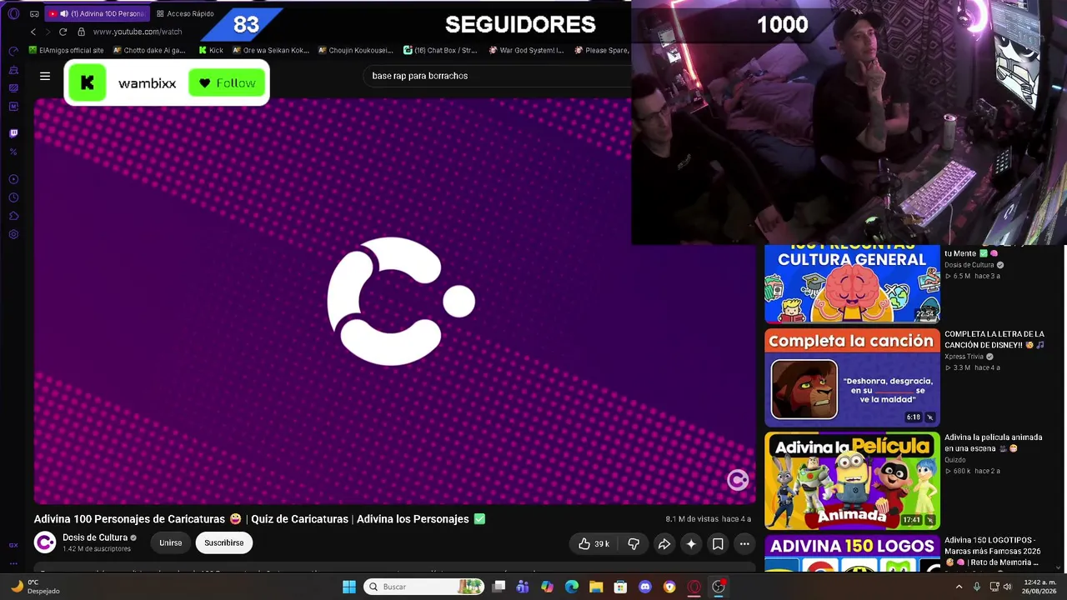Open Dosis de Cultura channel name link

(95, 537)
